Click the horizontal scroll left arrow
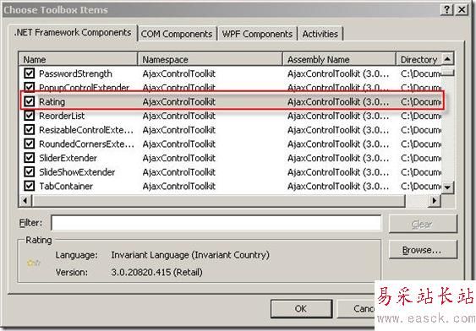 pyautogui.click(x=25, y=201)
